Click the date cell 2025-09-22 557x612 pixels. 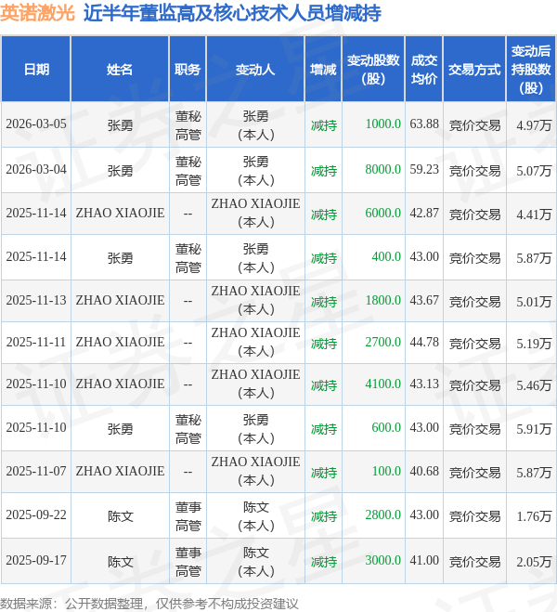(36, 514)
